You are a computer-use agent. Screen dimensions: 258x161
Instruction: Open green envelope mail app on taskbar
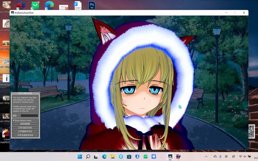pyautogui.click(x=145, y=156)
